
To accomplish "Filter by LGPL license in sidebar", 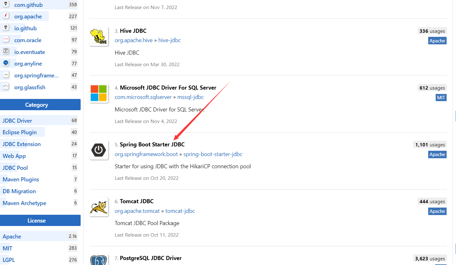I will pyautogui.click(x=9, y=260).
